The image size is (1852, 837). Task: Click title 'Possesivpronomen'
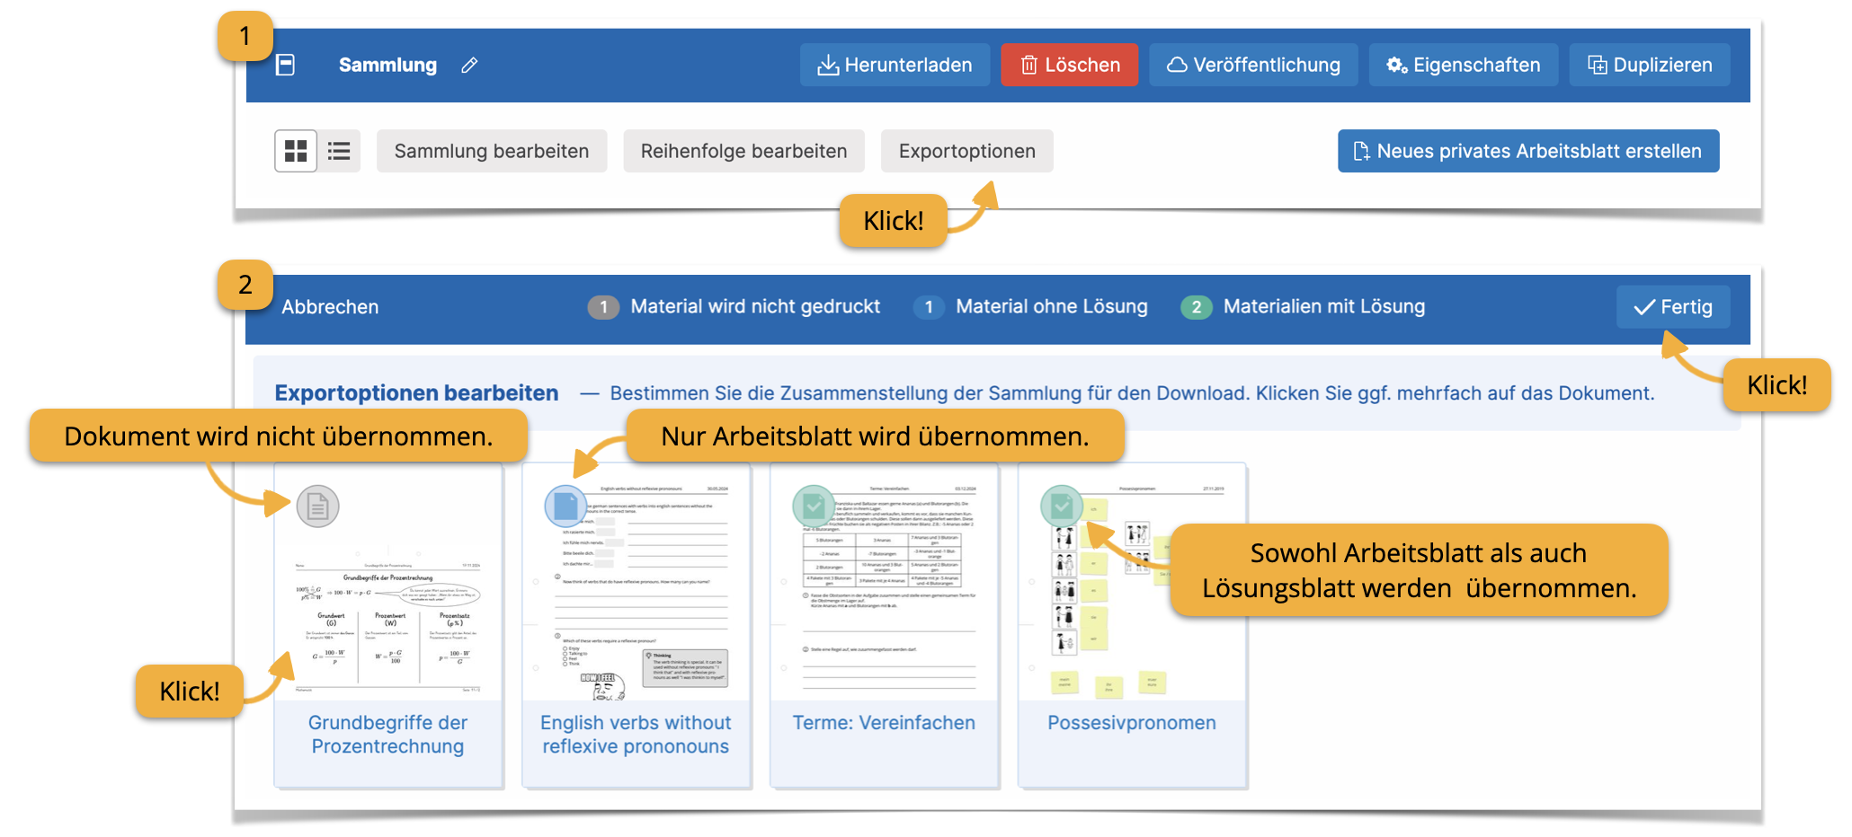coord(1132,723)
